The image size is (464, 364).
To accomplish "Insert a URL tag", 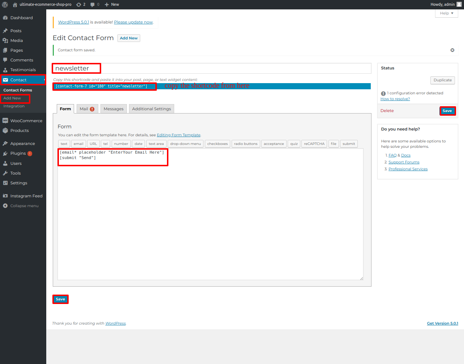I will point(93,144).
